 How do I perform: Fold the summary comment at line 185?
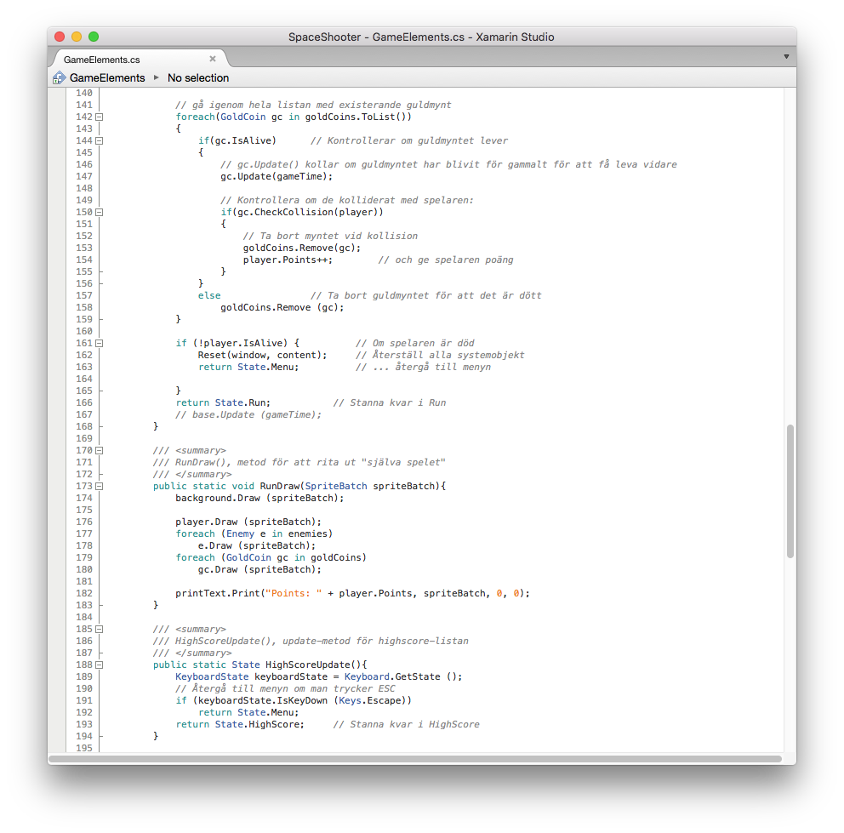[x=99, y=629]
